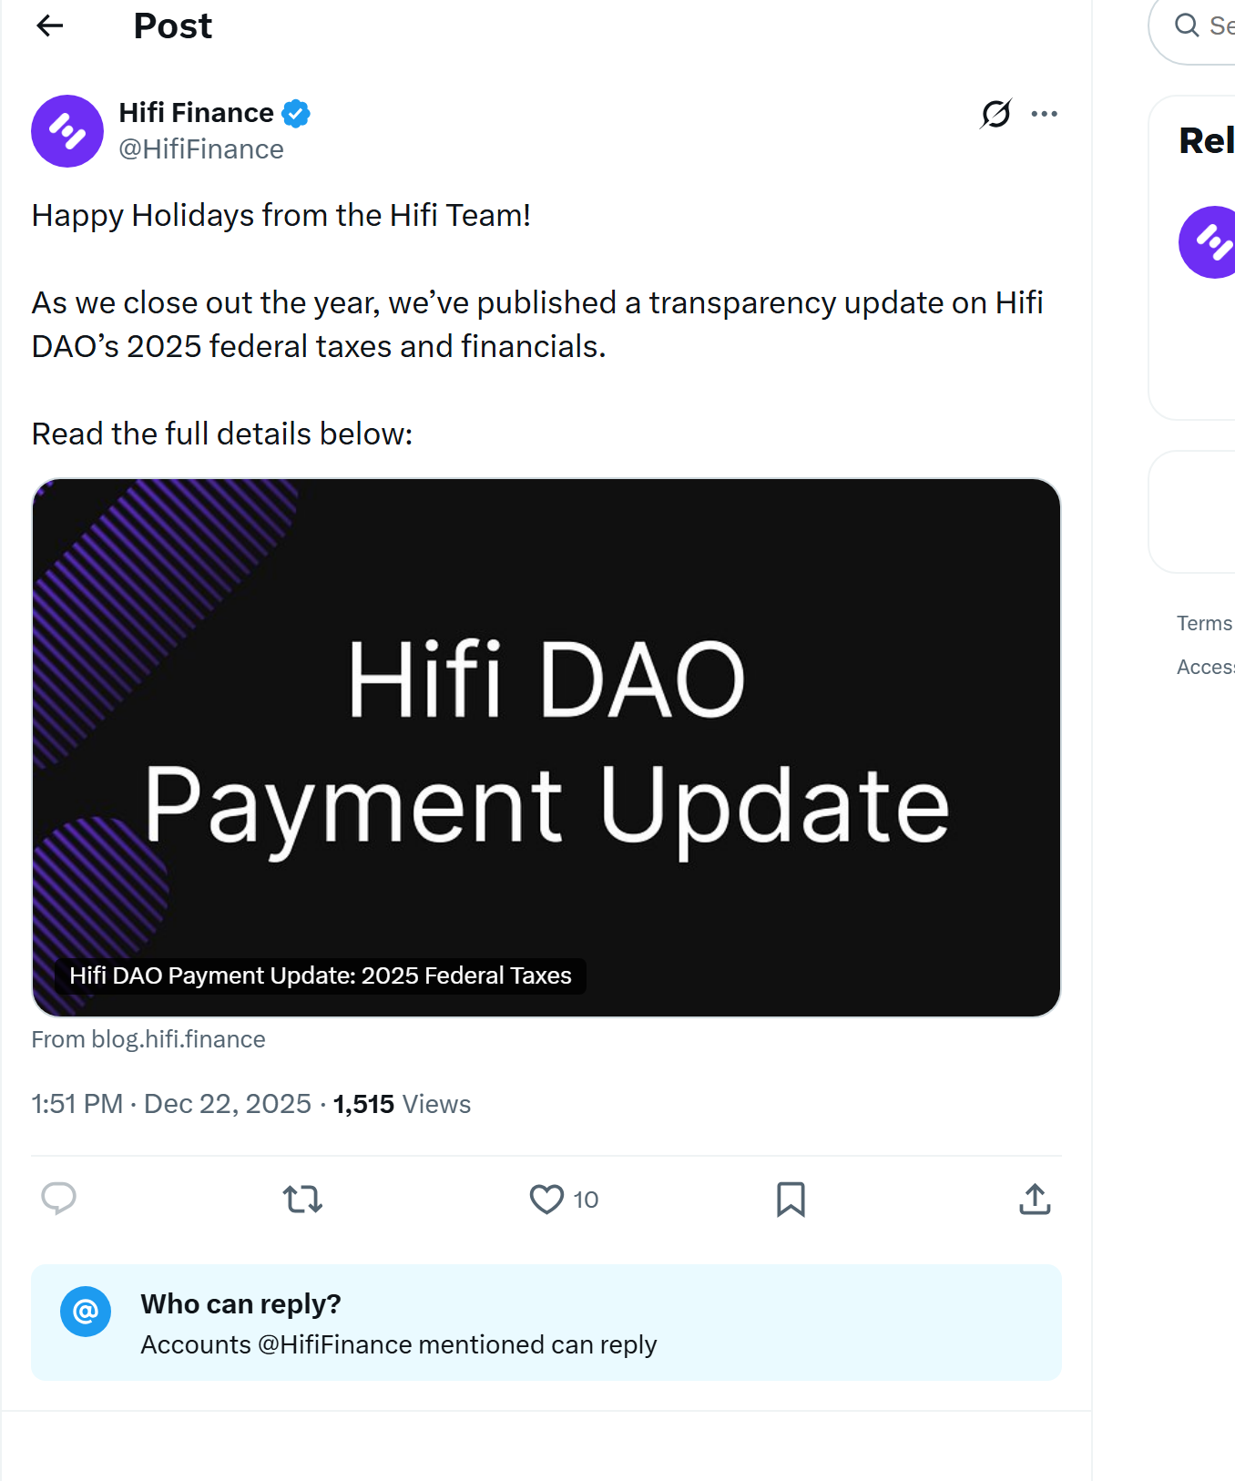Click the search magnifier icon
The width and height of the screenshot is (1235, 1481).
tap(1186, 26)
